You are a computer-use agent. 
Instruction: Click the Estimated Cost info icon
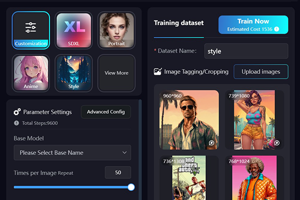276,29
